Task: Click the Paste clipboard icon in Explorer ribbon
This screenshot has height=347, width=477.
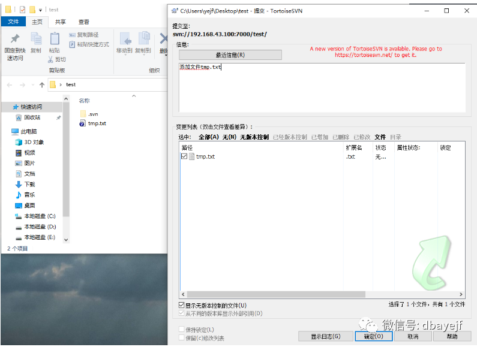Action: 55,39
